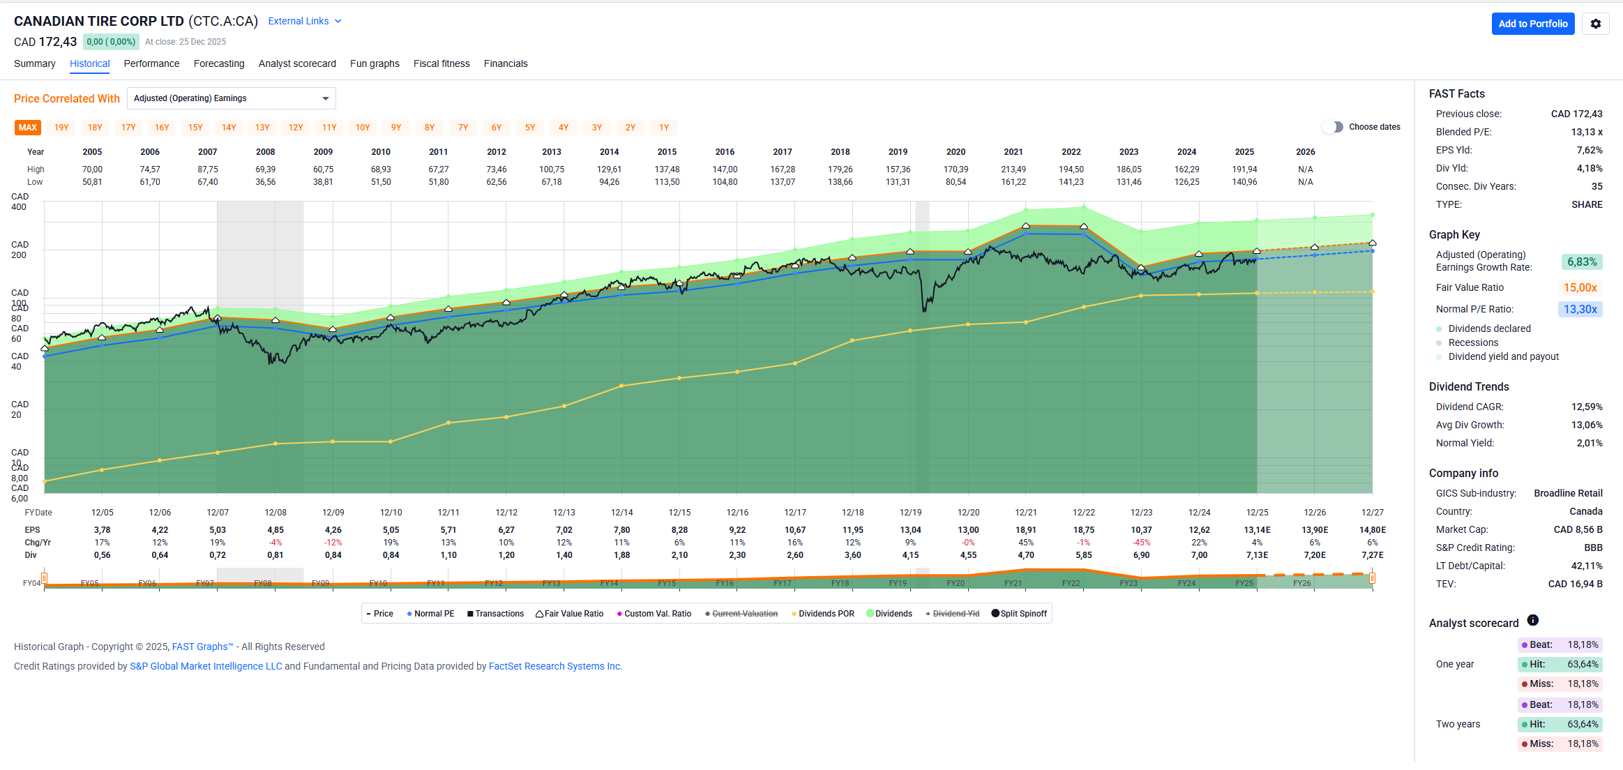
Task: Toggle Dividends declared graph key
Action: (x=1489, y=329)
